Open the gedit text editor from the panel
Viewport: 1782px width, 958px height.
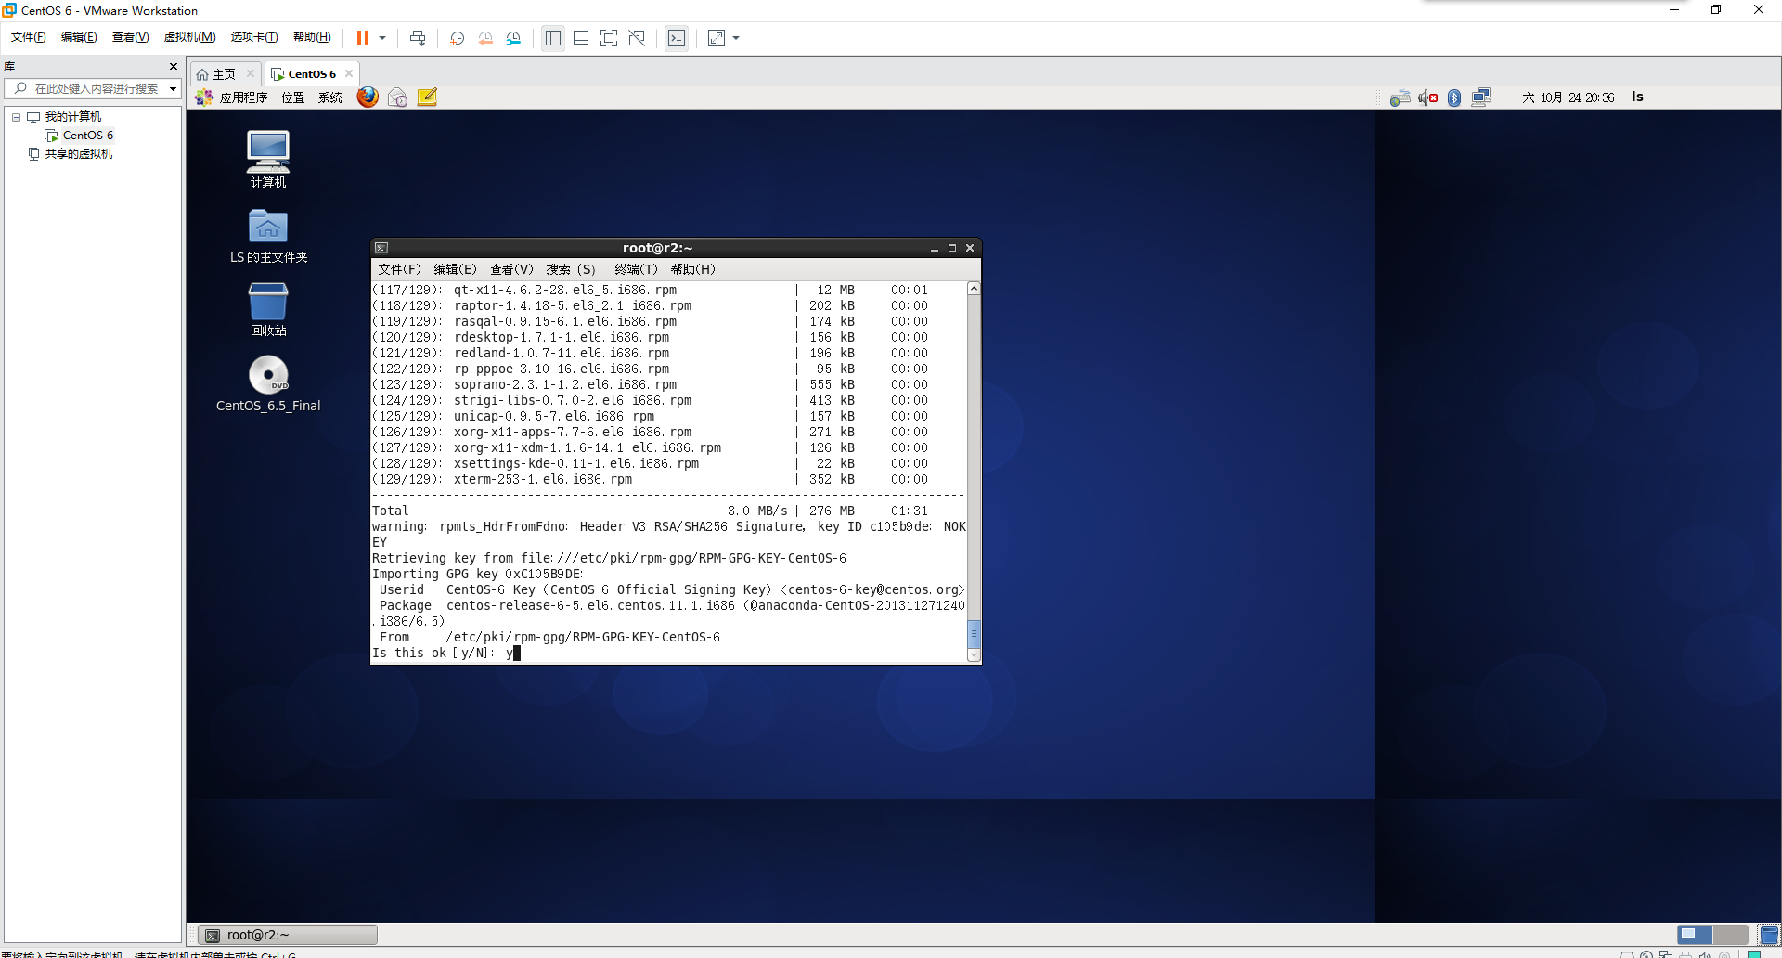[426, 97]
